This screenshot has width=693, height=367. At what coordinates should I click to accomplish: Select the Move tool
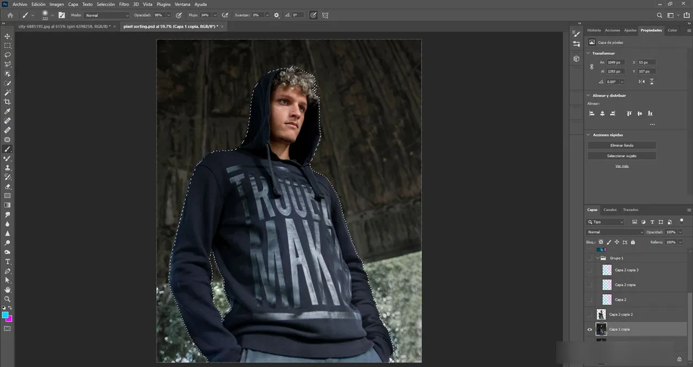click(8, 36)
